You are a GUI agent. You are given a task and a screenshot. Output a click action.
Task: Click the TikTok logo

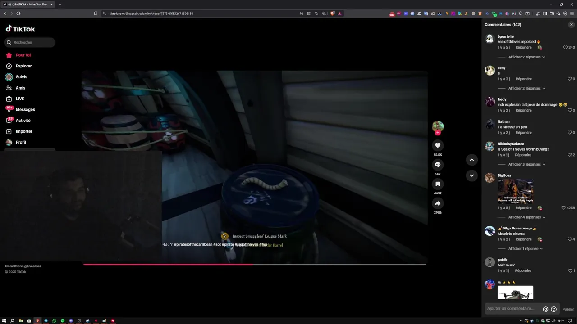click(x=20, y=29)
